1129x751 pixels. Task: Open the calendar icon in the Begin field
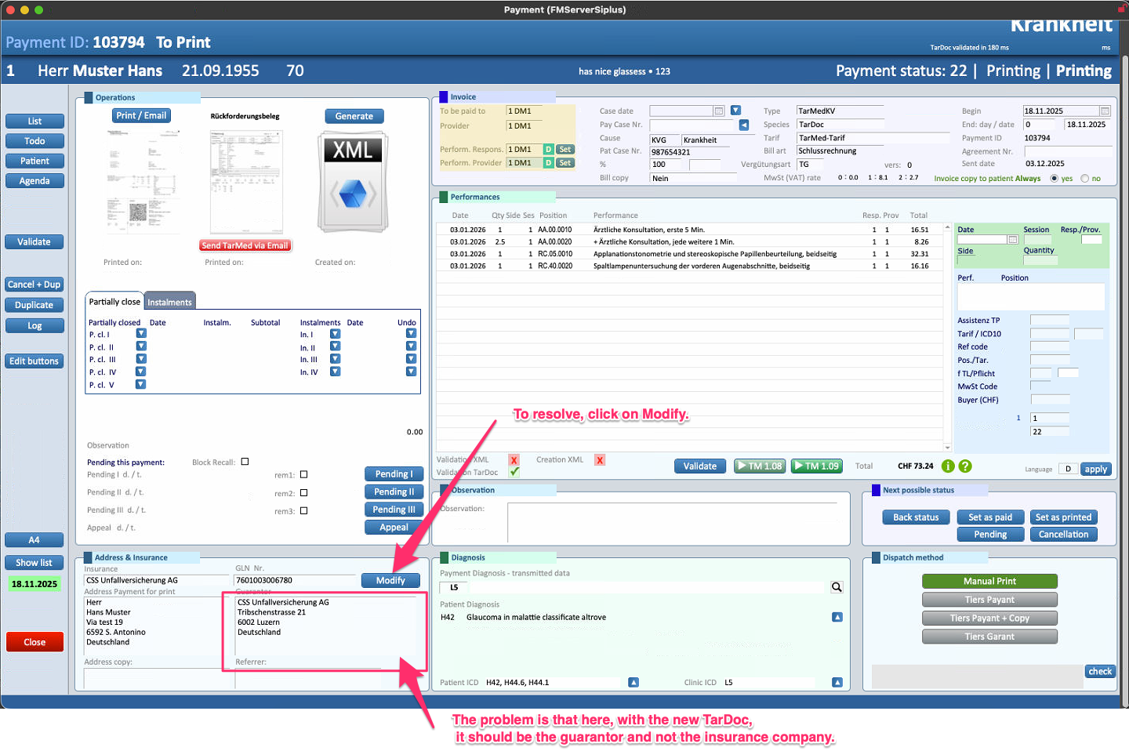[1105, 111]
